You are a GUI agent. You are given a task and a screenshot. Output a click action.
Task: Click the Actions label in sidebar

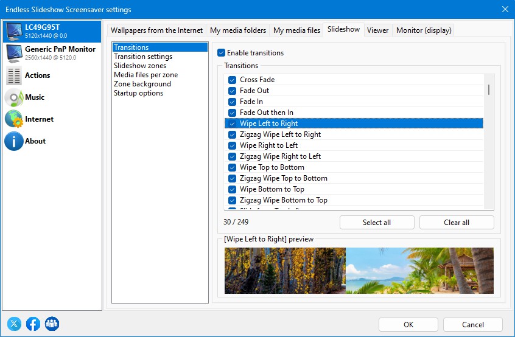click(x=38, y=75)
